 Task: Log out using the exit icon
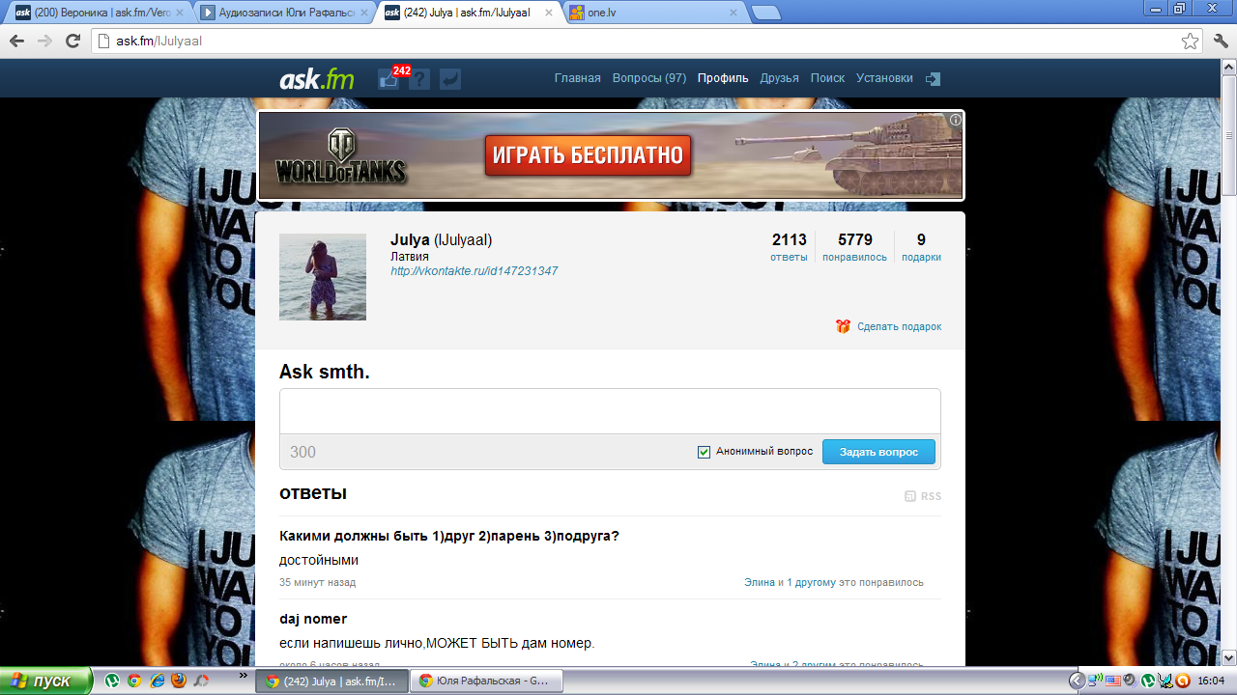pos(933,79)
